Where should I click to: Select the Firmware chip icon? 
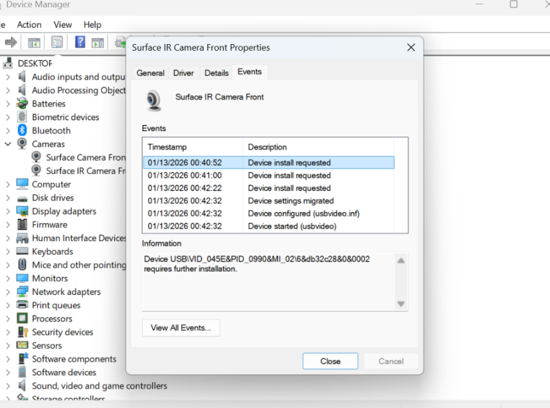[x=22, y=224]
